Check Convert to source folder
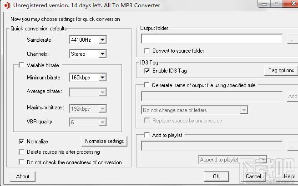This screenshot has width=298, height=186. click(x=146, y=51)
